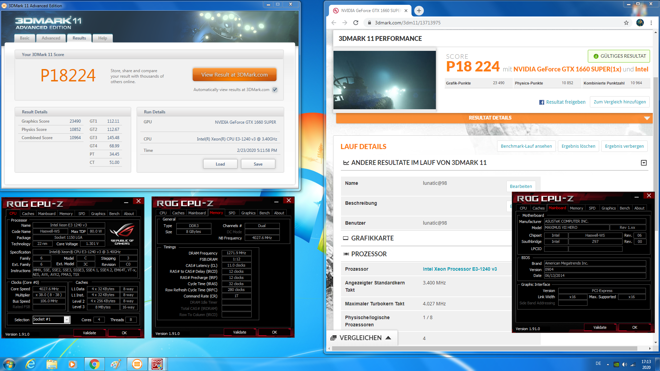
Task: Open the Socket #1 selection dropdown
Action: tap(67, 320)
